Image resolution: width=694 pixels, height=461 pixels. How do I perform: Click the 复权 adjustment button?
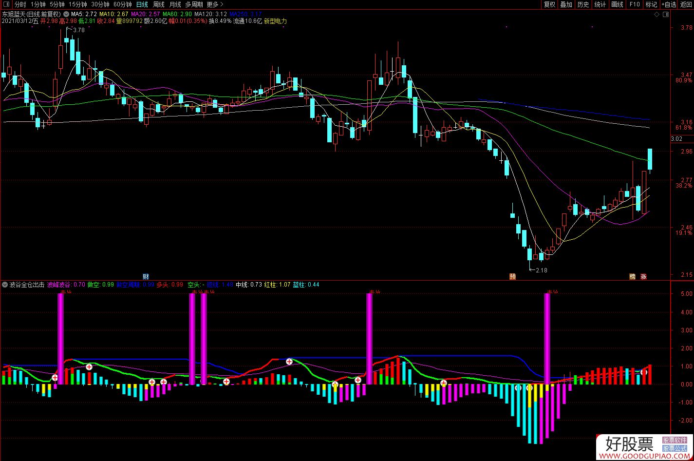550,4
